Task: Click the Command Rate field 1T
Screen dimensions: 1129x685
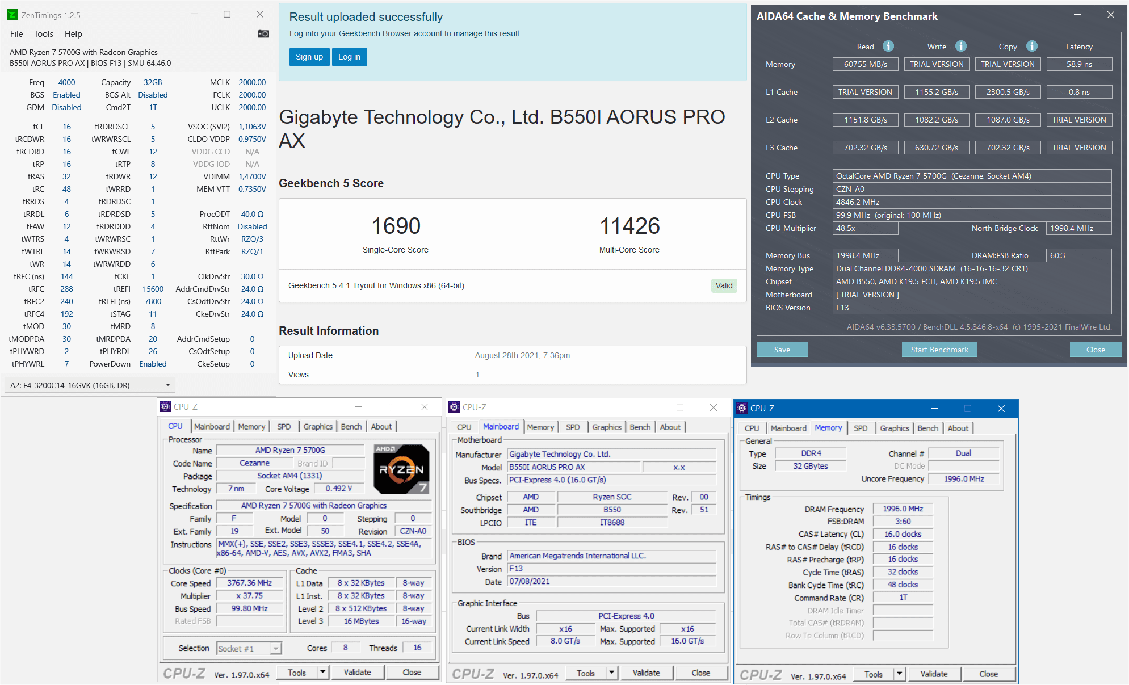Action: pos(903,598)
